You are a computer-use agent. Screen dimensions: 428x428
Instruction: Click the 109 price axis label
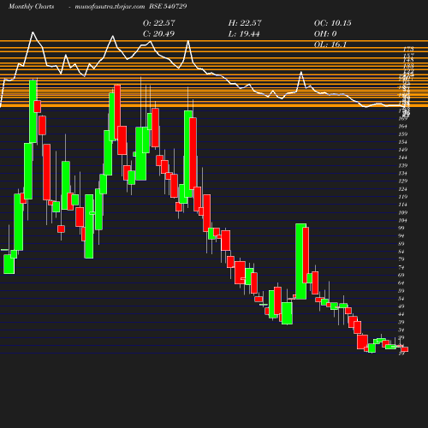pos(402,212)
